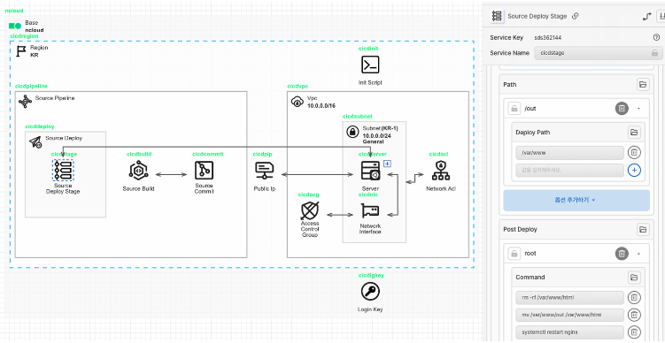Delete the rm -rf /var/www/html command

[634, 297]
